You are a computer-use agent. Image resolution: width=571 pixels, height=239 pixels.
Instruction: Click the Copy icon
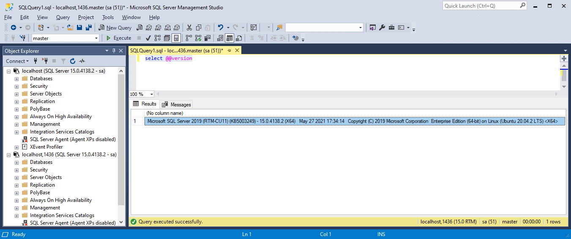click(198, 27)
